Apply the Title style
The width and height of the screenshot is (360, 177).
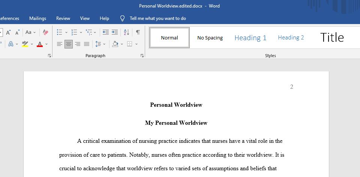coord(332,37)
